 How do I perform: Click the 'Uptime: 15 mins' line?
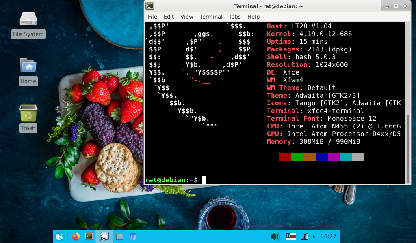click(297, 42)
